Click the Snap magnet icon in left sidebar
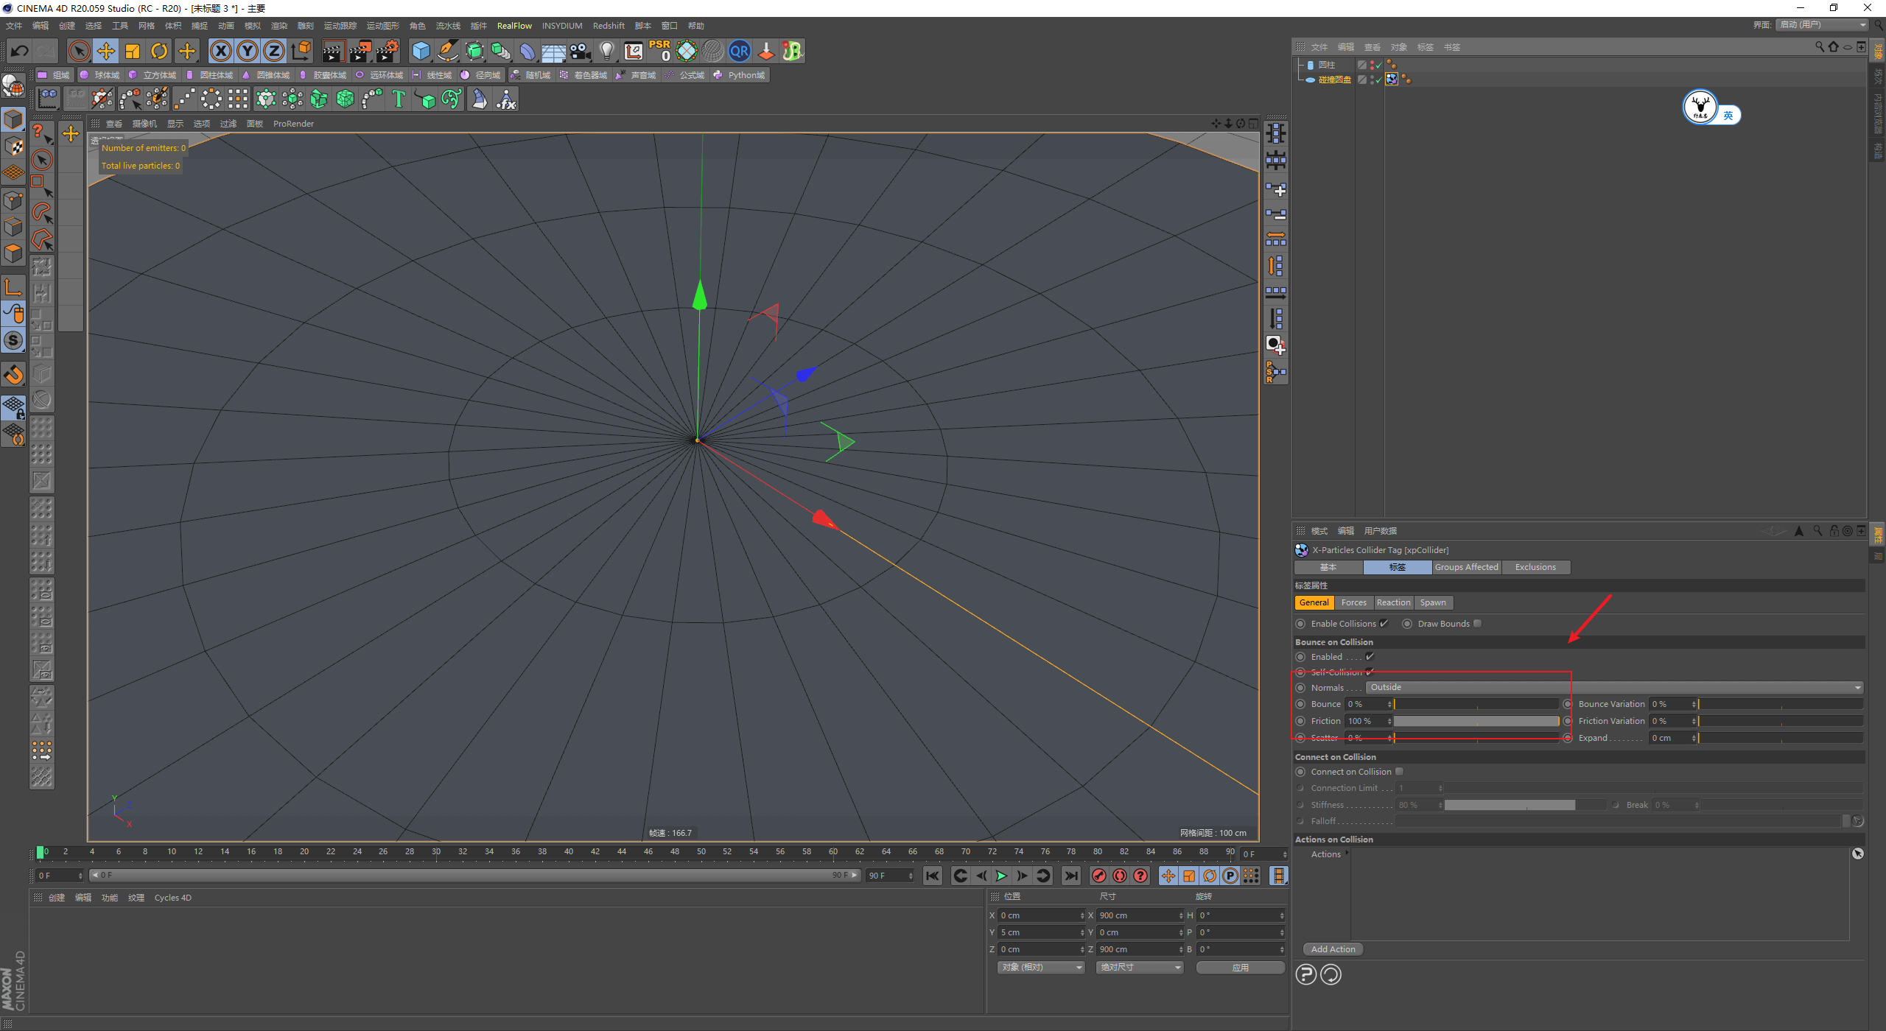This screenshot has width=1886, height=1031. (x=13, y=375)
